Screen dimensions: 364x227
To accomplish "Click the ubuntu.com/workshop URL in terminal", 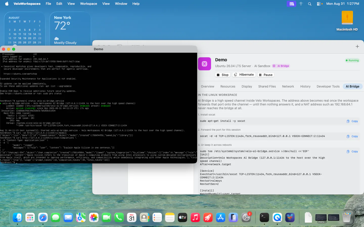I will pos(20,74).
